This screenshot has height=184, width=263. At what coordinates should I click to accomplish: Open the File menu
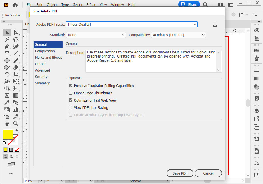(30, 4)
